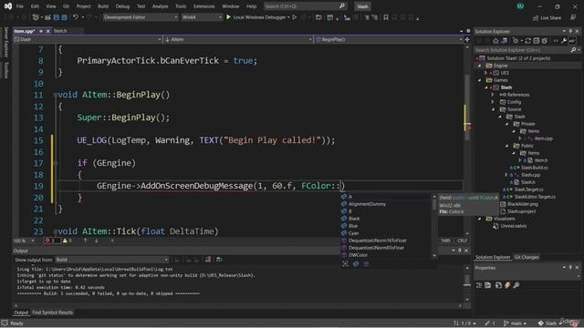This screenshot has width=584, height=328.
Task: Toggle IntelliSense filter first icon at bottom
Action: [x=345, y=264]
